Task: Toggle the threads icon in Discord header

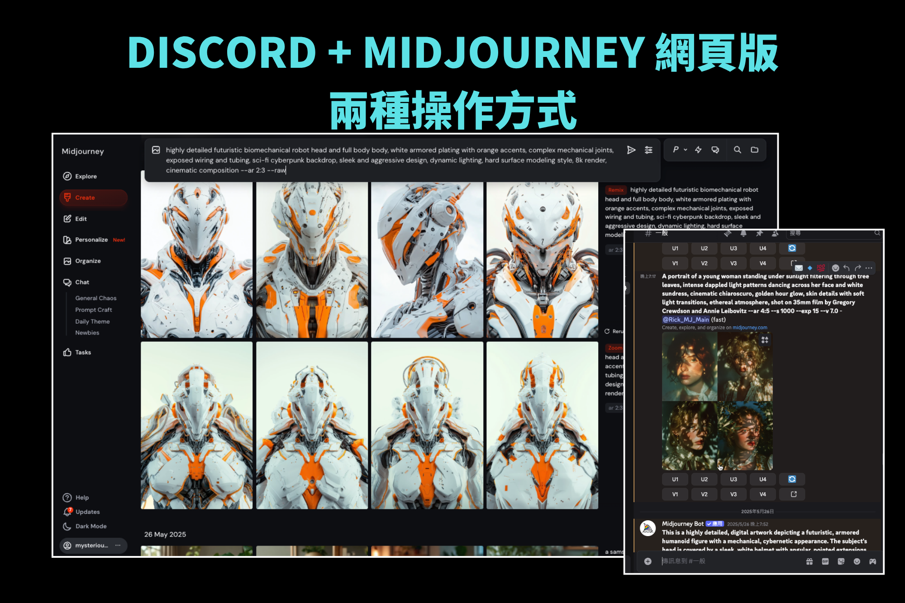Action: [727, 233]
